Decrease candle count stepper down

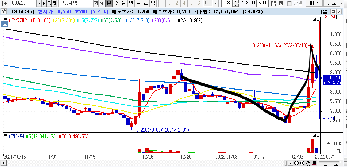click(x=236, y=5)
